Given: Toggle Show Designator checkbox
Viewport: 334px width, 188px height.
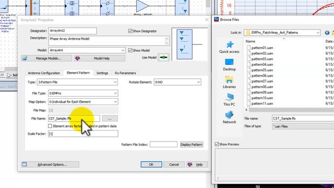Looking at the screenshot, I should coord(130,31).
